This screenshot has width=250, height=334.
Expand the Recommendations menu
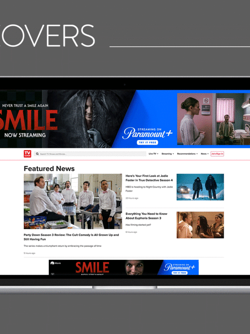[187, 154]
